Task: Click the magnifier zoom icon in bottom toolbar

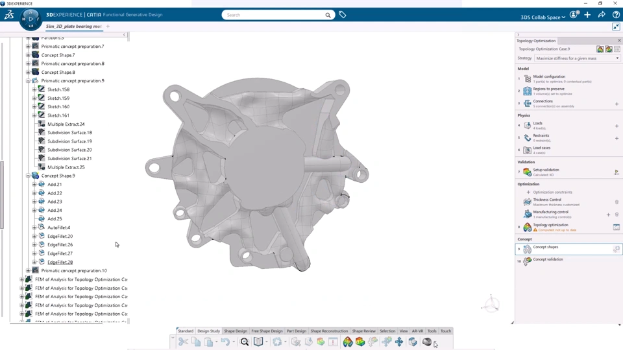Action: coord(245,342)
